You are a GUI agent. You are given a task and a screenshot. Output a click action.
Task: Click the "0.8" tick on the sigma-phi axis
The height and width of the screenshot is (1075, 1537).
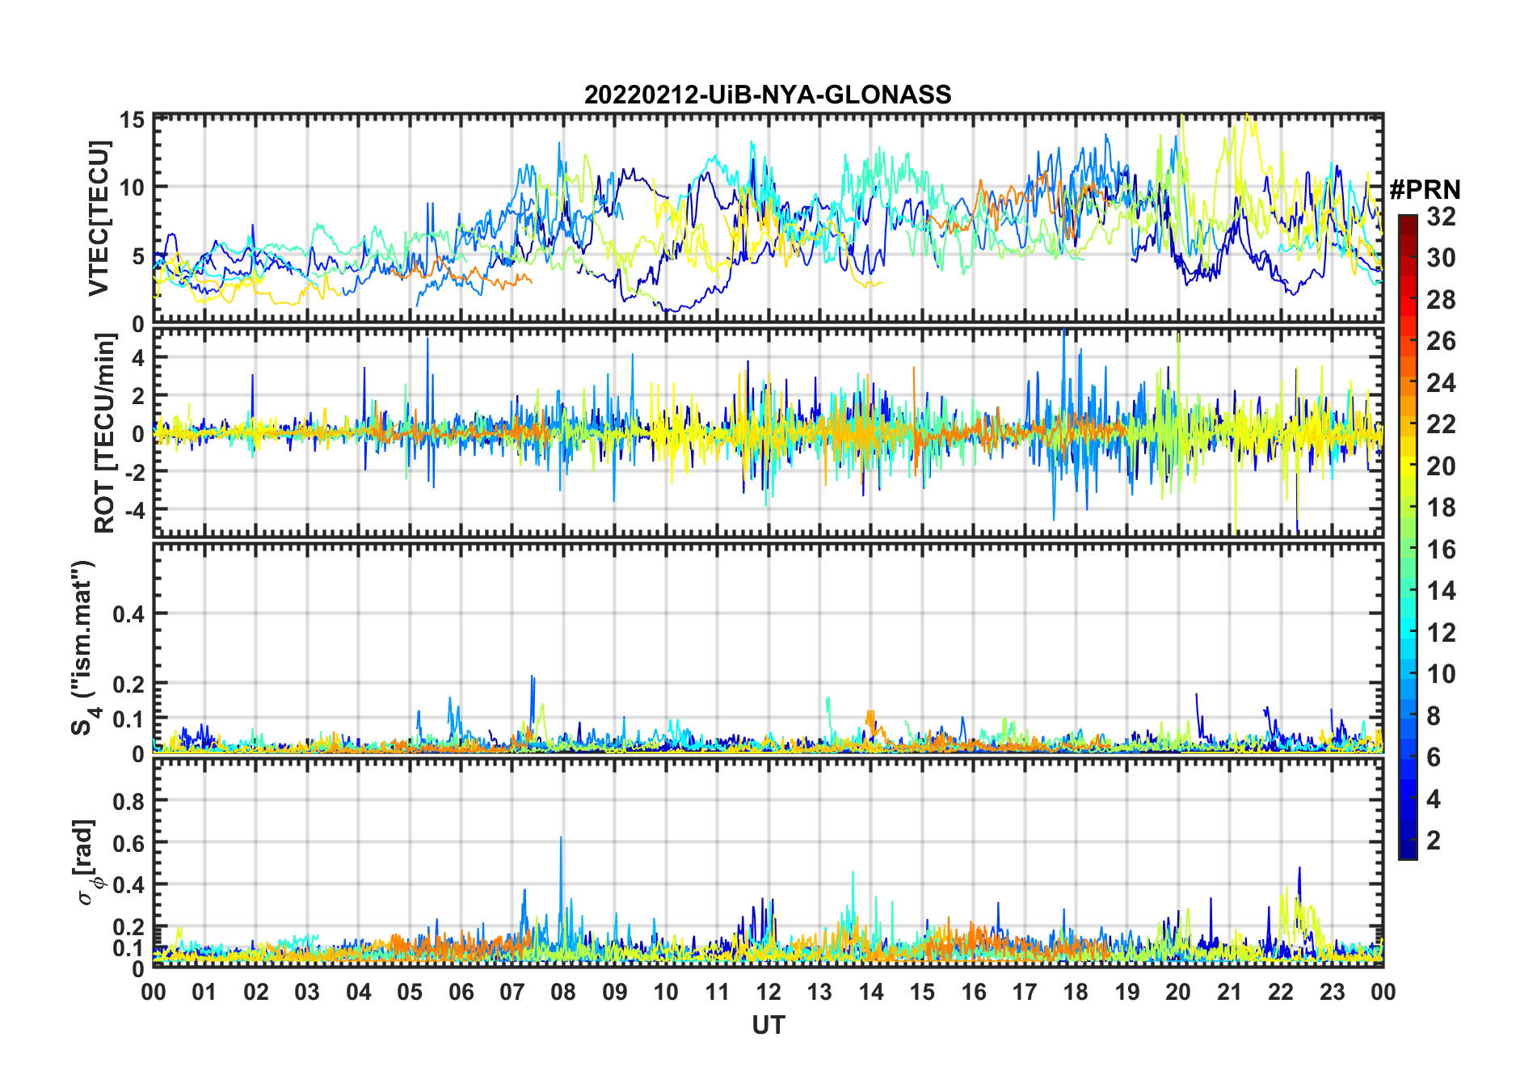pyautogui.click(x=128, y=801)
